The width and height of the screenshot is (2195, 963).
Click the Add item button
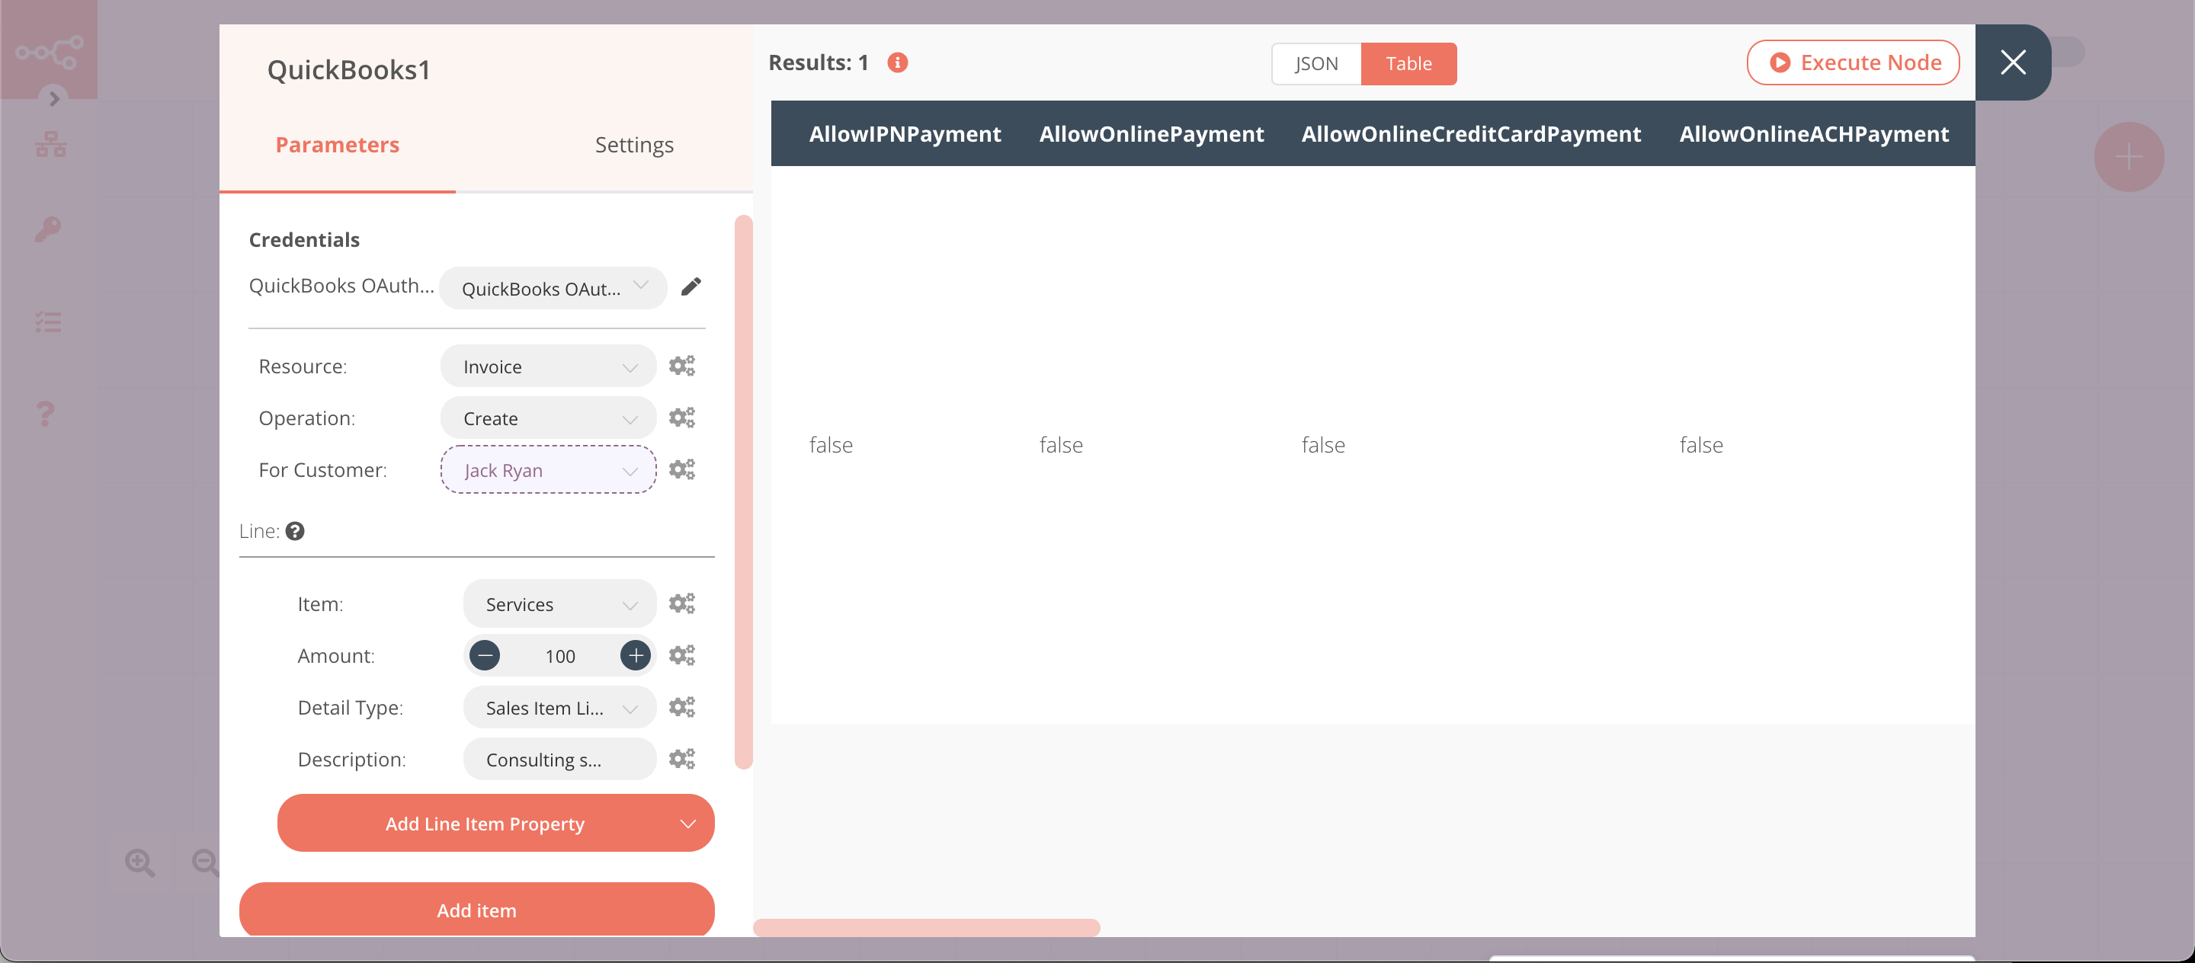pyautogui.click(x=476, y=910)
